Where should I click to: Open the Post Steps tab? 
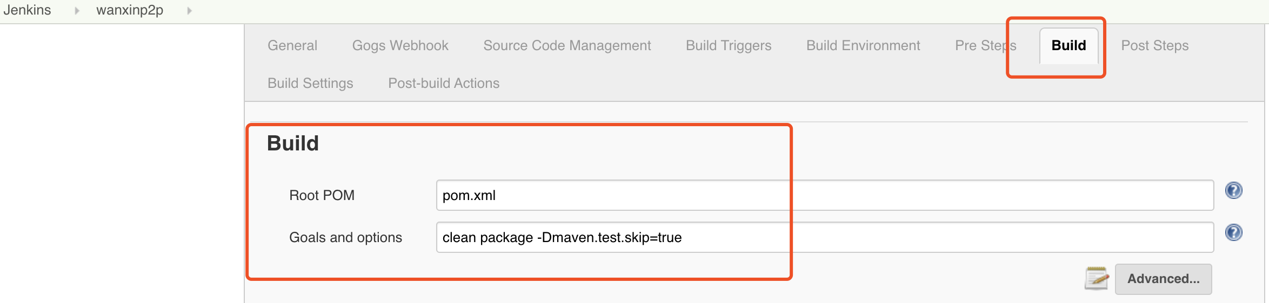[x=1155, y=45]
